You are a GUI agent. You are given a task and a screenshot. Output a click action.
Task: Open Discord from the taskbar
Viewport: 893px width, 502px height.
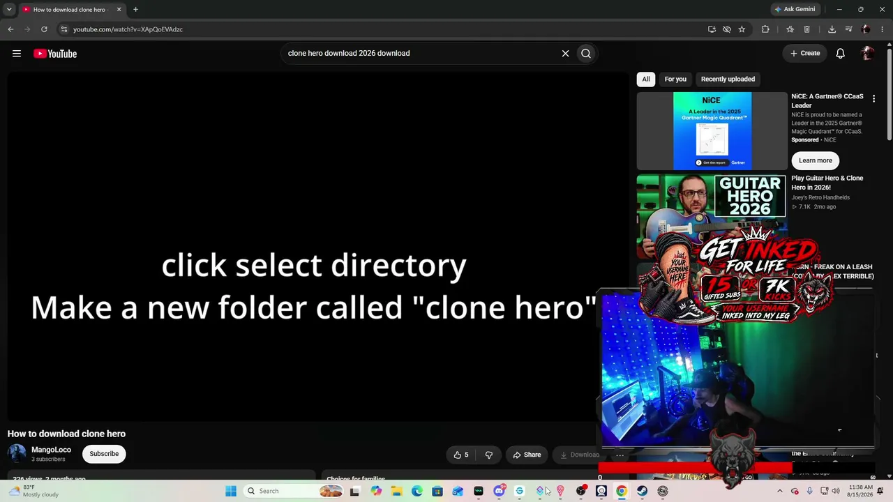pyautogui.click(x=499, y=491)
